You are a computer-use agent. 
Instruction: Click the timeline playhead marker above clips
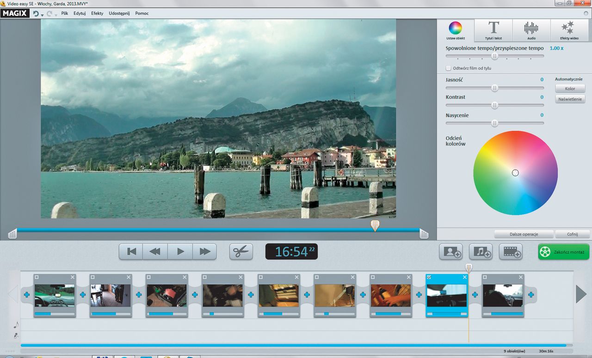(469, 268)
